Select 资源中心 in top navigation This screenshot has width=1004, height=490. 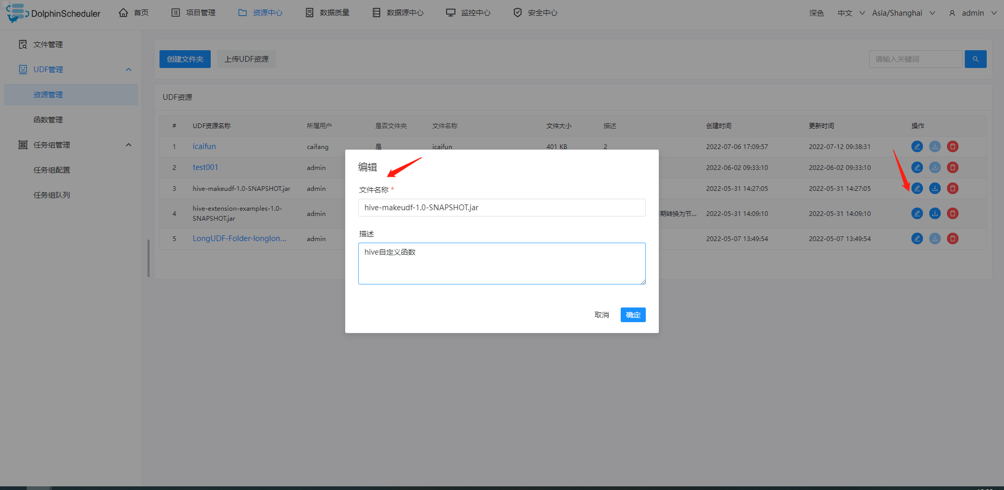[x=260, y=13]
